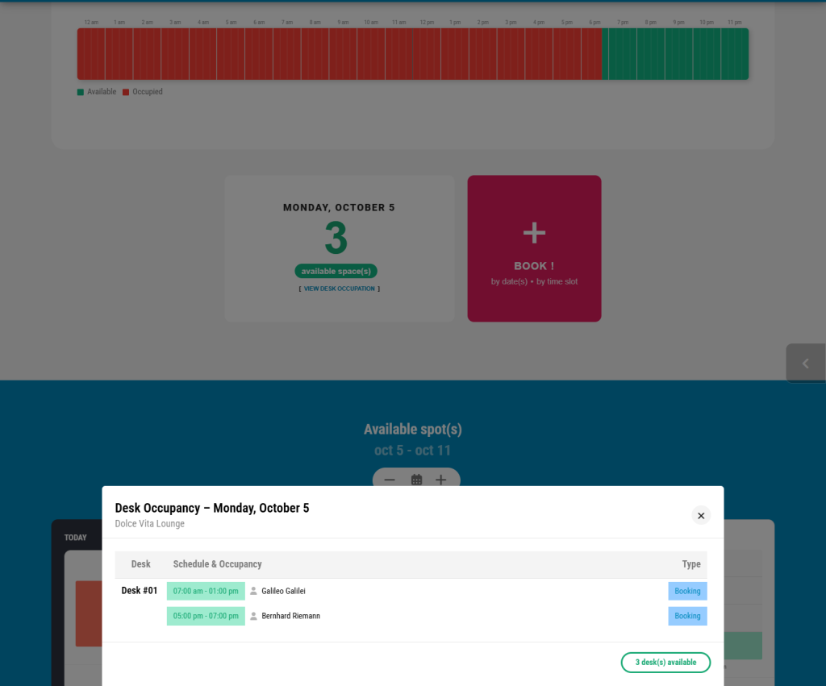The height and width of the screenshot is (686, 826).
Task: Click the 9 am occupied timeline segment
Action: [x=343, y=54]
